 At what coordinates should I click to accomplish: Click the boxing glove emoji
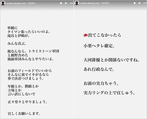pyautogui.click(x=86, y=35)
